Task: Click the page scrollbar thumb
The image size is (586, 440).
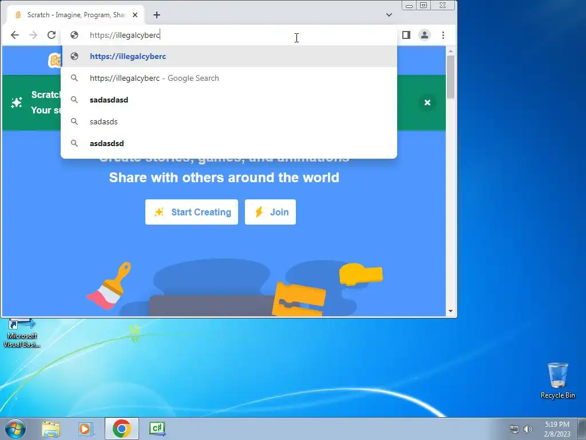Action: point(450,77)
